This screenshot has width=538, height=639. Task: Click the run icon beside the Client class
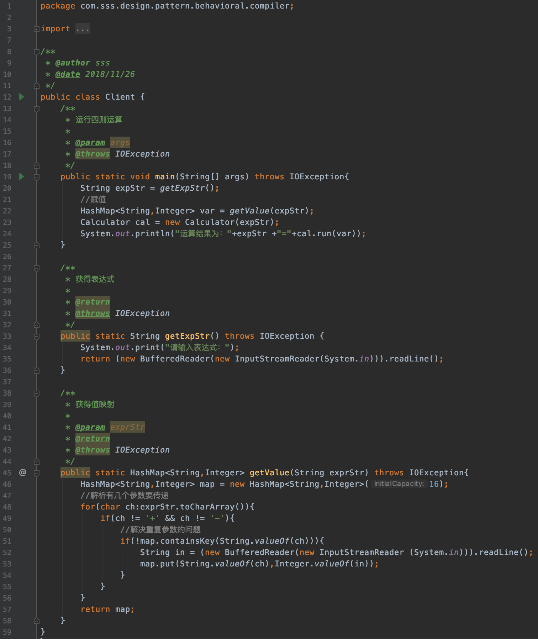point(22,97)
